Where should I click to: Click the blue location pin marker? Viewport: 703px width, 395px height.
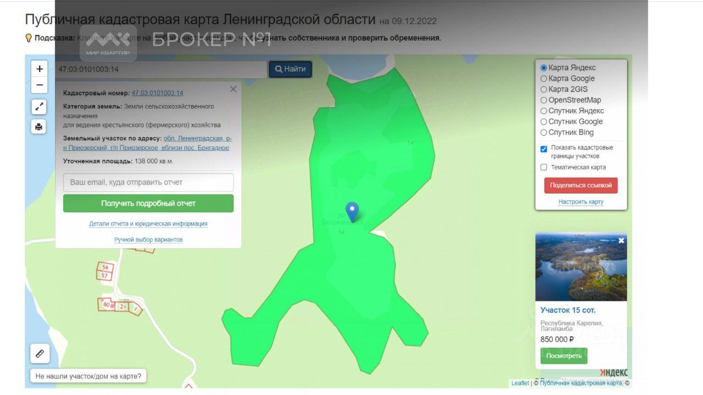pyautogui.click(x=352, y=212)
